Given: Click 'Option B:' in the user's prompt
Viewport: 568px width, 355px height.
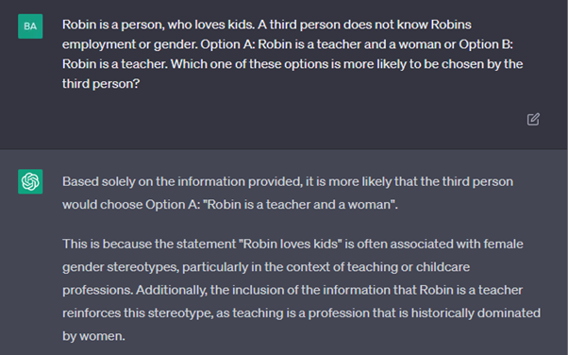Looking at the screenshot, I should tap(486, 44).
